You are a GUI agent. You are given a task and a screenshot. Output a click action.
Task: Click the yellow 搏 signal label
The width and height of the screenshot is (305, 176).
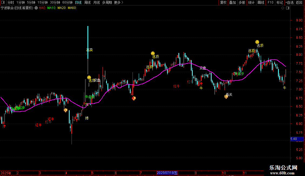[x=87, y=118]
